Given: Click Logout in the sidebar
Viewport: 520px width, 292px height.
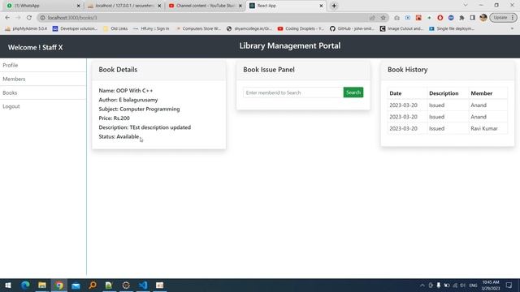Looking at the screenshot, I should pyautogui.click(x=11, y=106).
